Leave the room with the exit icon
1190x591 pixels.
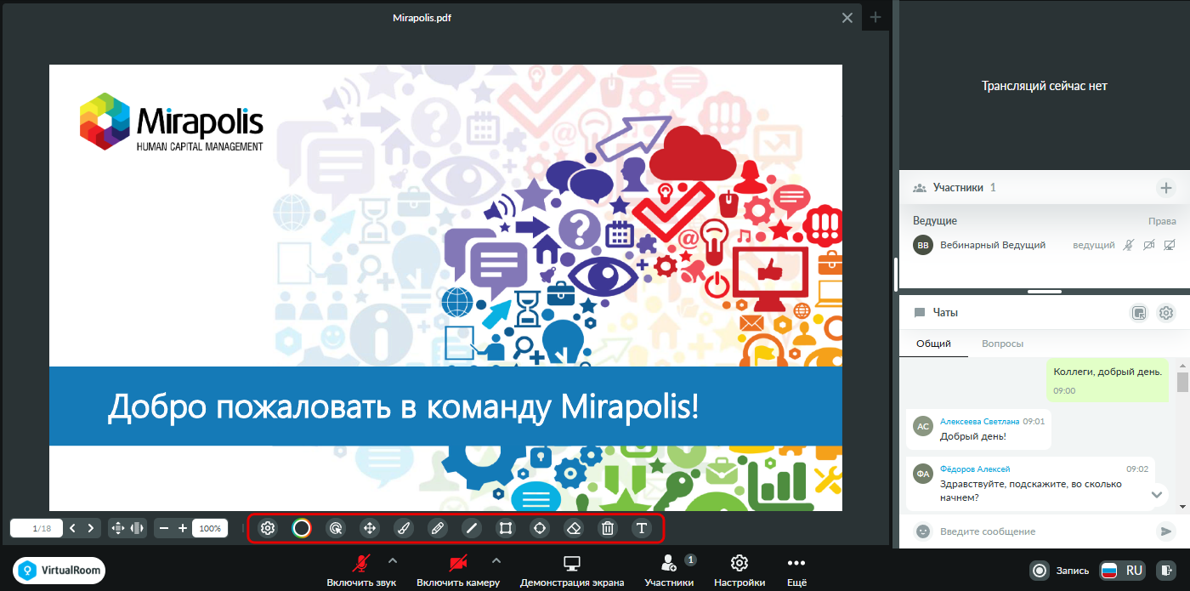[1168, 571]
